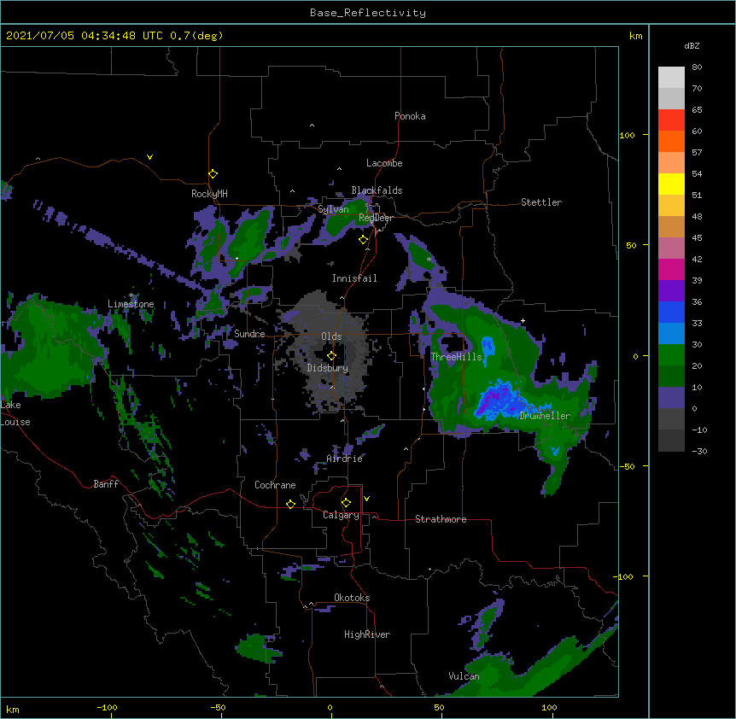
Task: Select the yellow diamond marker south of RedDeer
Action: 363,240
